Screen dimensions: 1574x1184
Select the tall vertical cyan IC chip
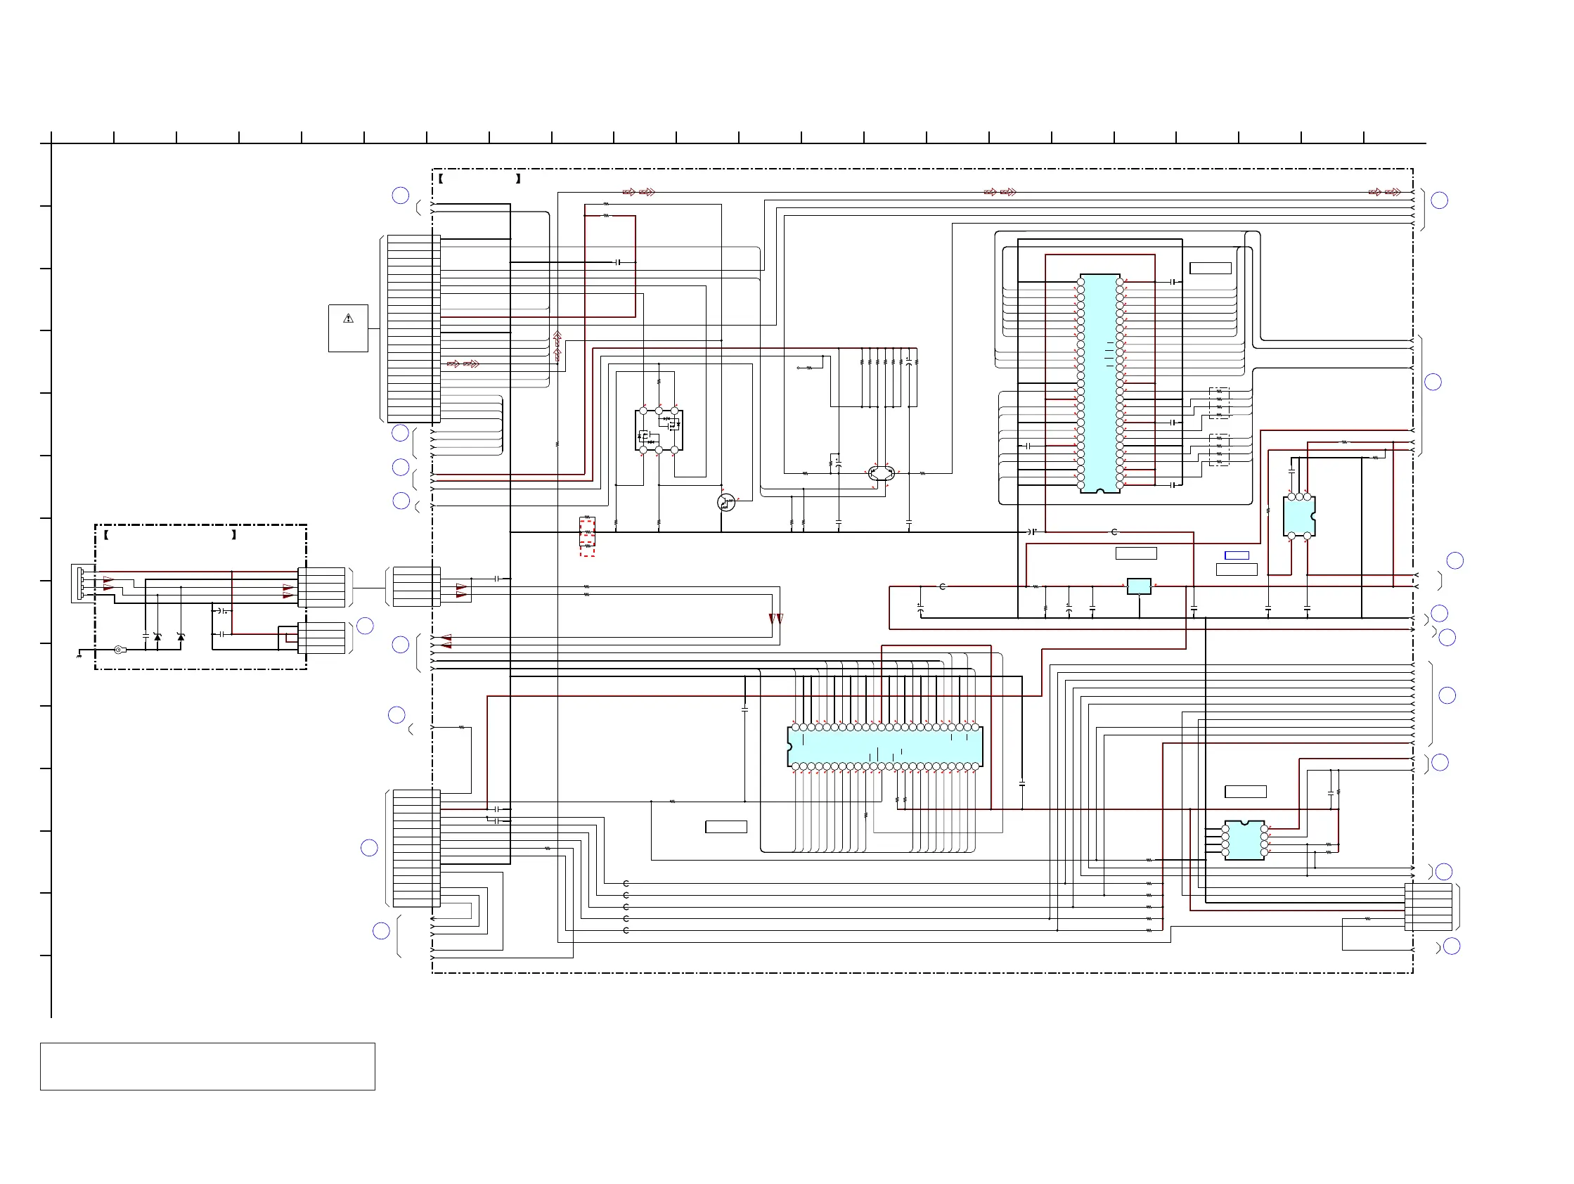(x=1099, y=382)
